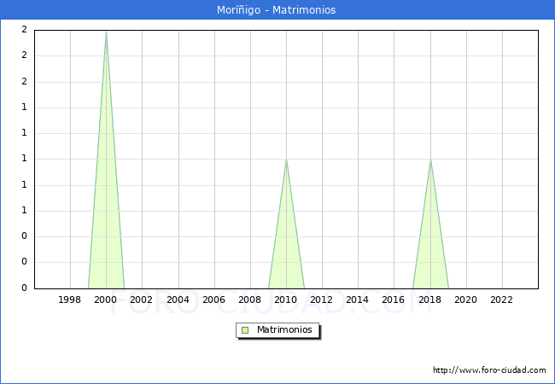
Task: Select the 2008 x-axis label
Action: pos(250,300)
